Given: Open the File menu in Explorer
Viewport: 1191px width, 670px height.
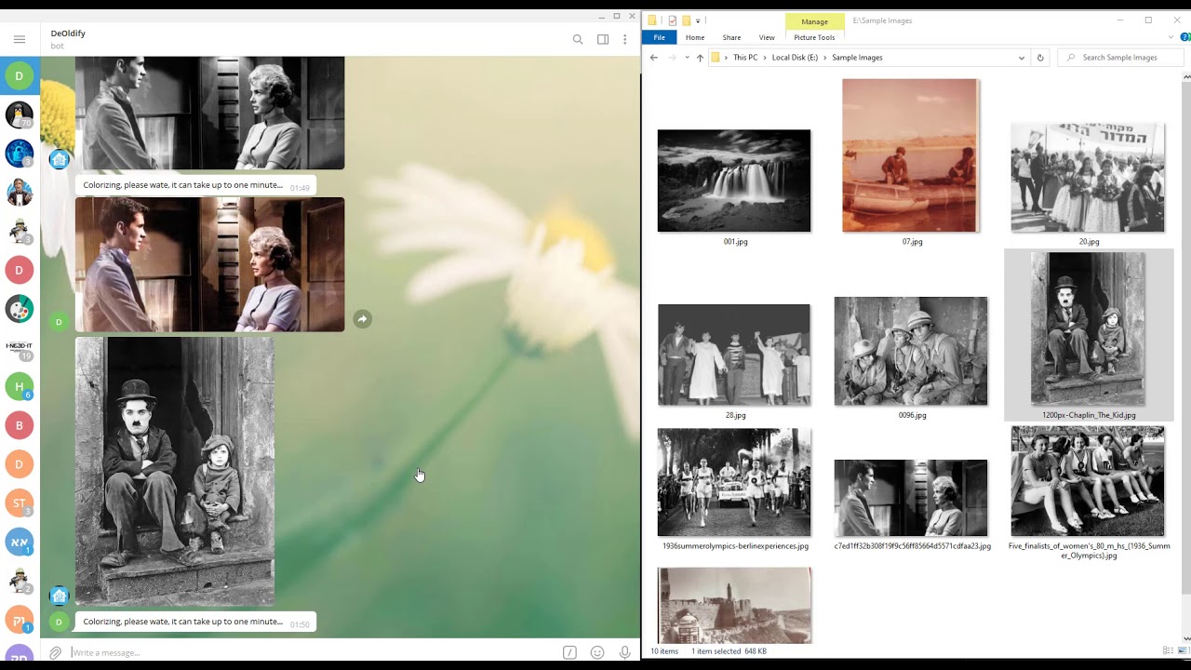Looking at the screenshot, I should click(x=659, y=37).
